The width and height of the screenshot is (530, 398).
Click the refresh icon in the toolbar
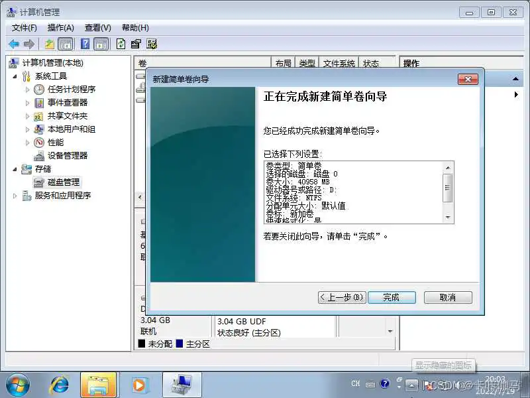[x=121, y=44]
